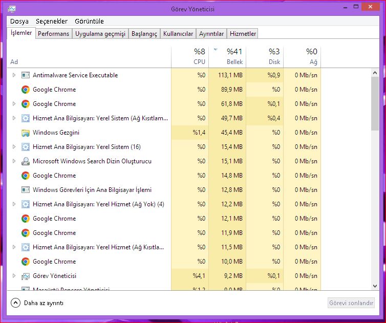Image resolution: width=386 pixels, height=323 pixels.
Task: Select the İşlemler tab
Action: [21, 33]
